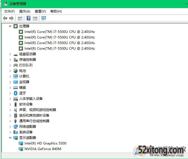The height and width of the screenshot is (159, 188).
Task: Select the 存储控制器 label
Action: coord(28,60)
